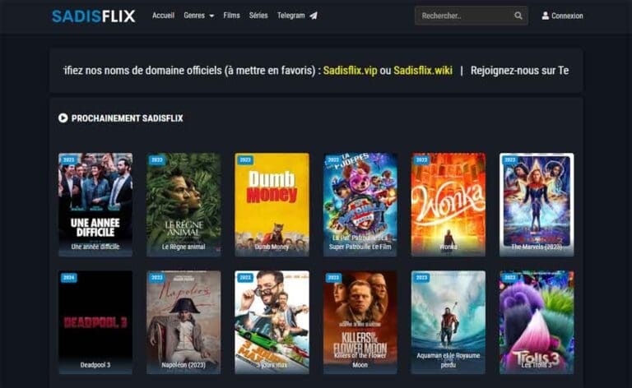
Task: Click into the Rechercher search field
Action: (465, 16)
